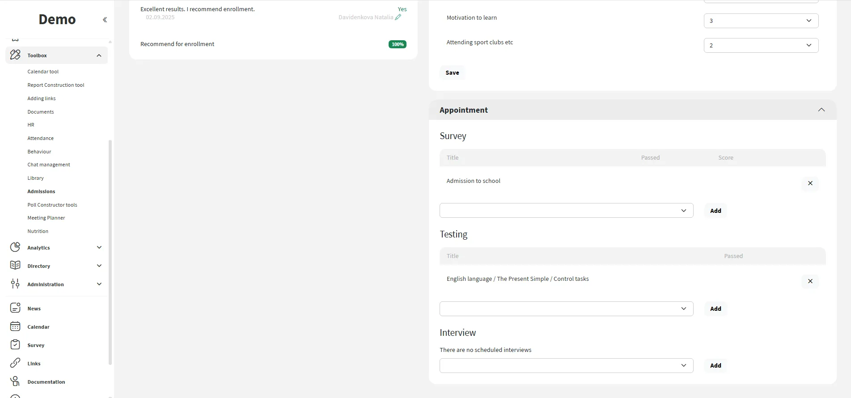
Task: Click the Links chain icon
Action: (15, 363)
